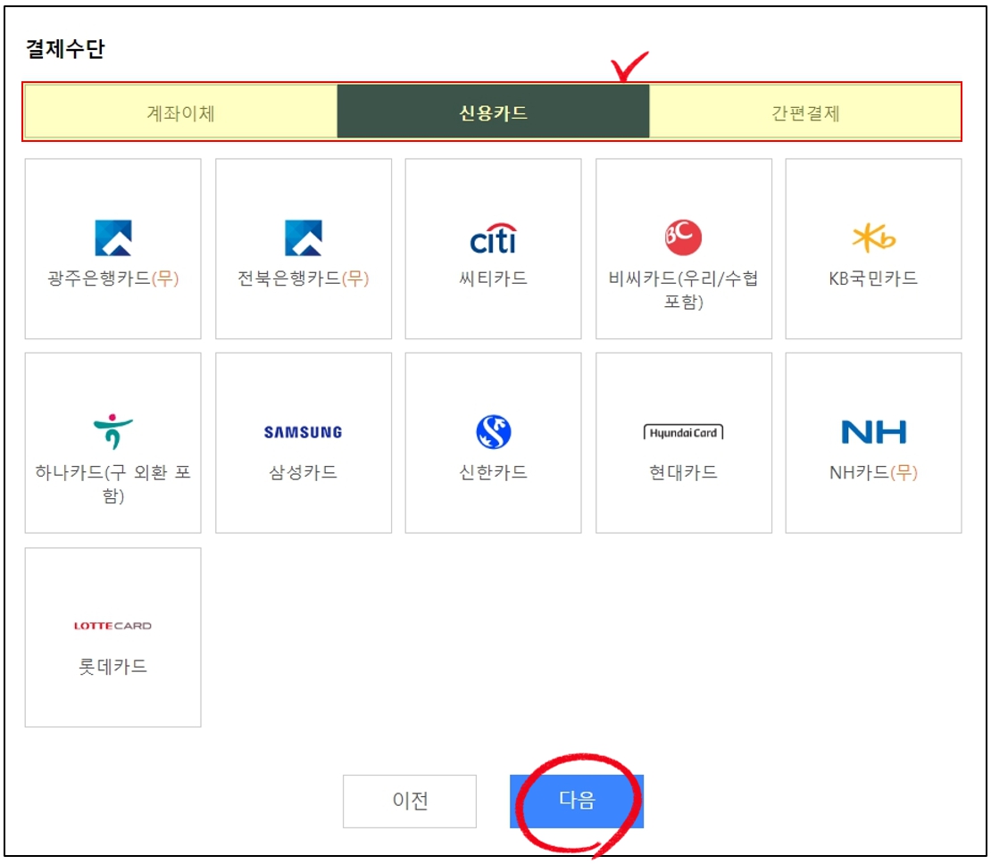
Task: Open the 간편결제 tab
Action: [x=805, y=112]
